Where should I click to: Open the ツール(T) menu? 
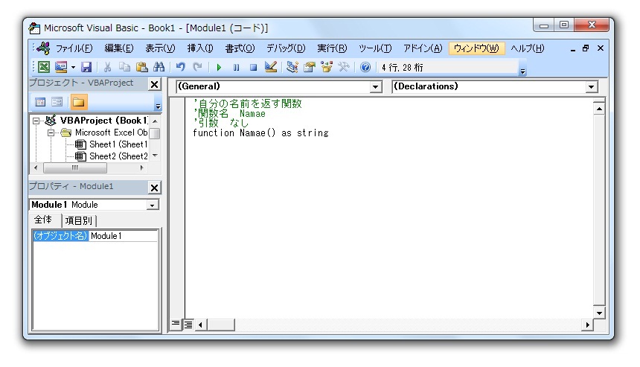coord(375,48)
